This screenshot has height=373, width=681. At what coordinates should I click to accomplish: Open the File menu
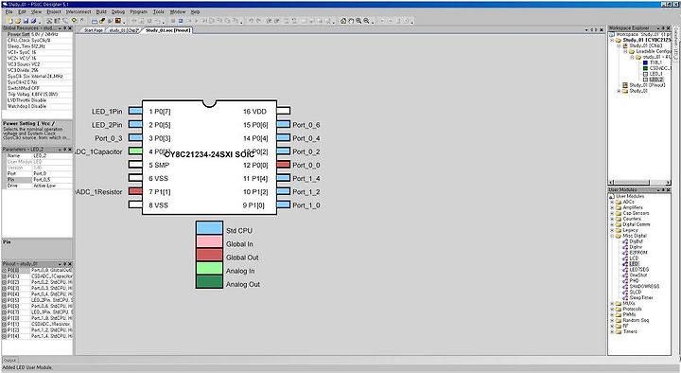[x=9, y=11]
